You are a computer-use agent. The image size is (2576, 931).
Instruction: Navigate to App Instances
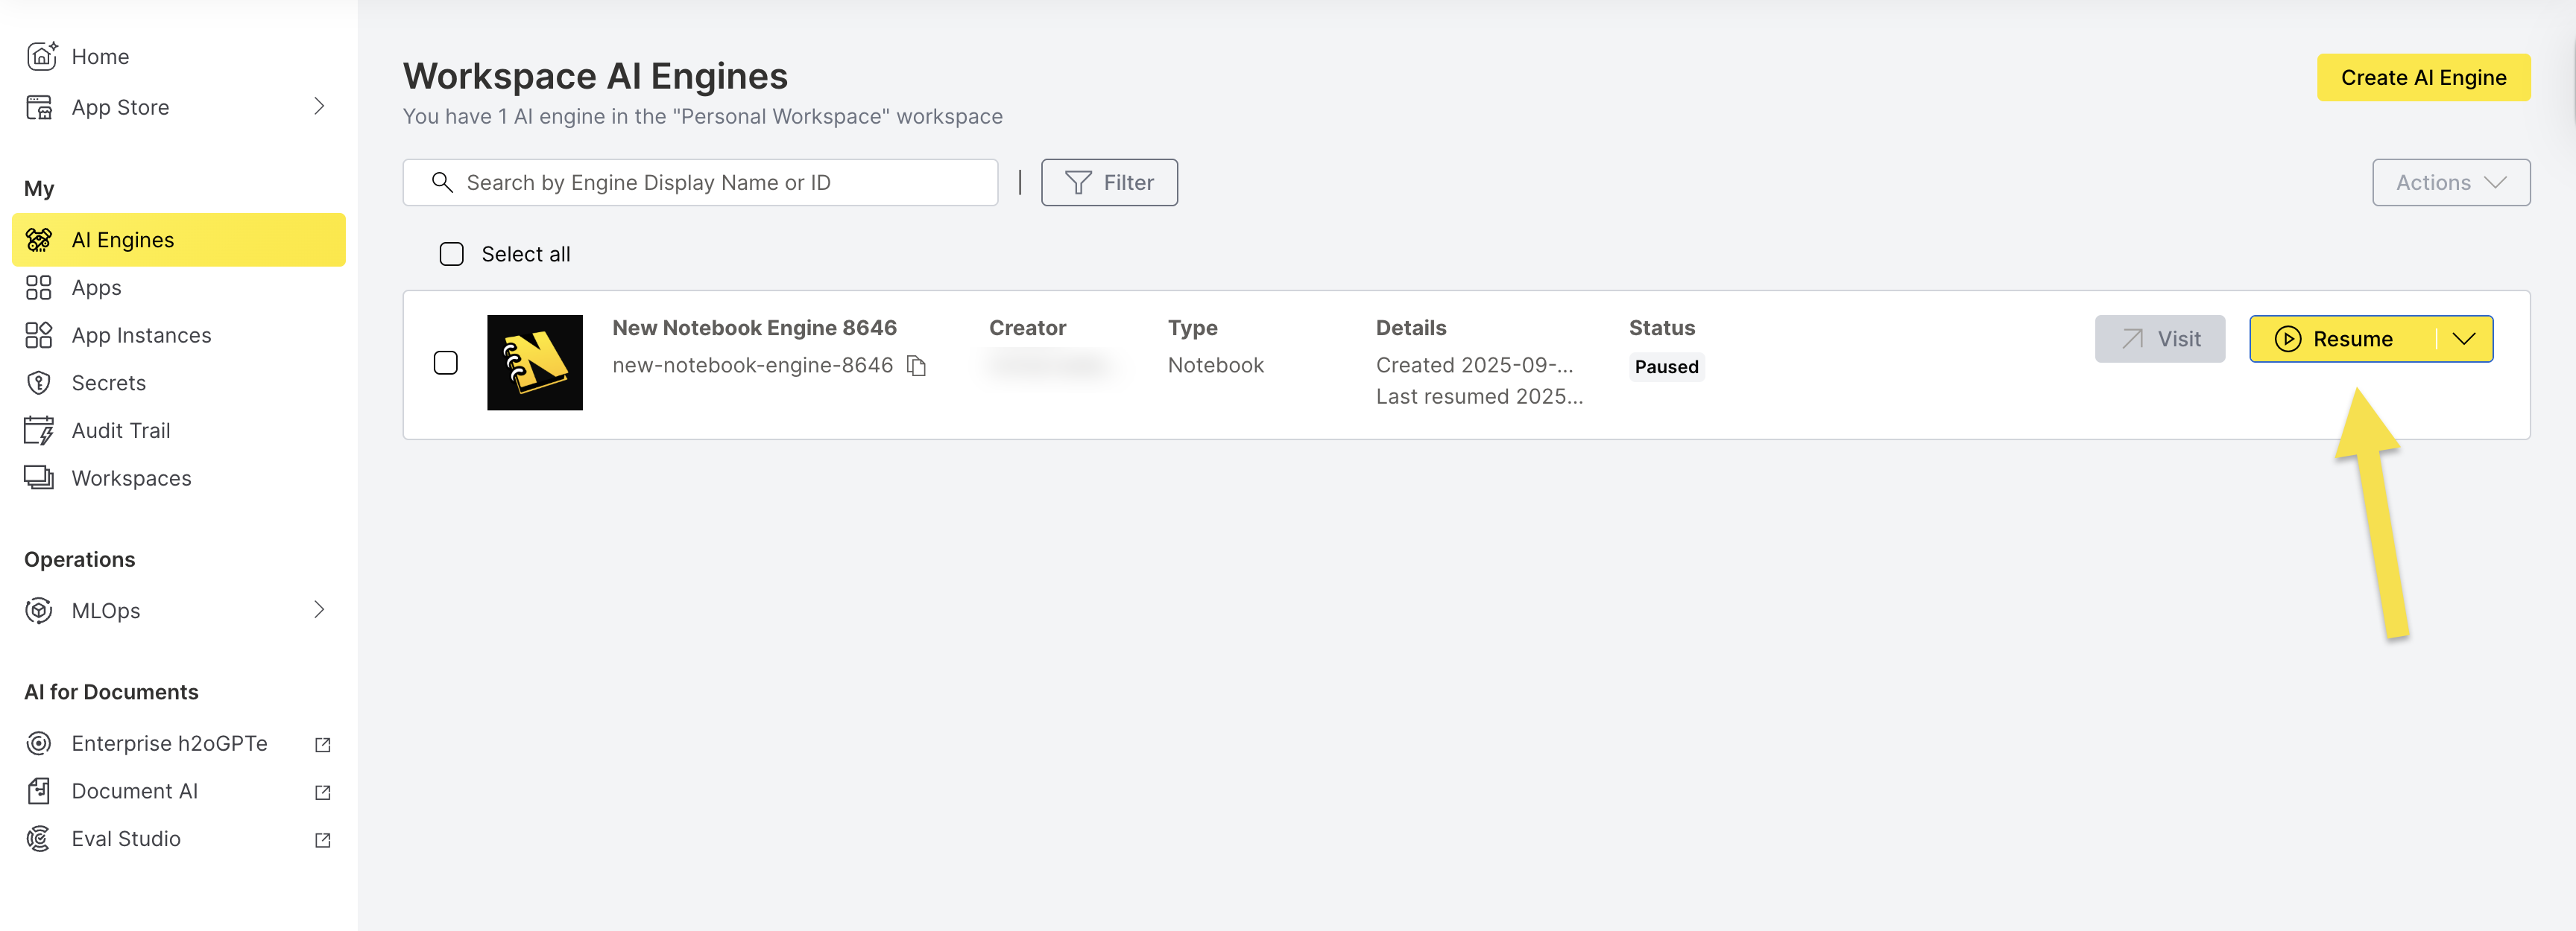pos(140,334)
